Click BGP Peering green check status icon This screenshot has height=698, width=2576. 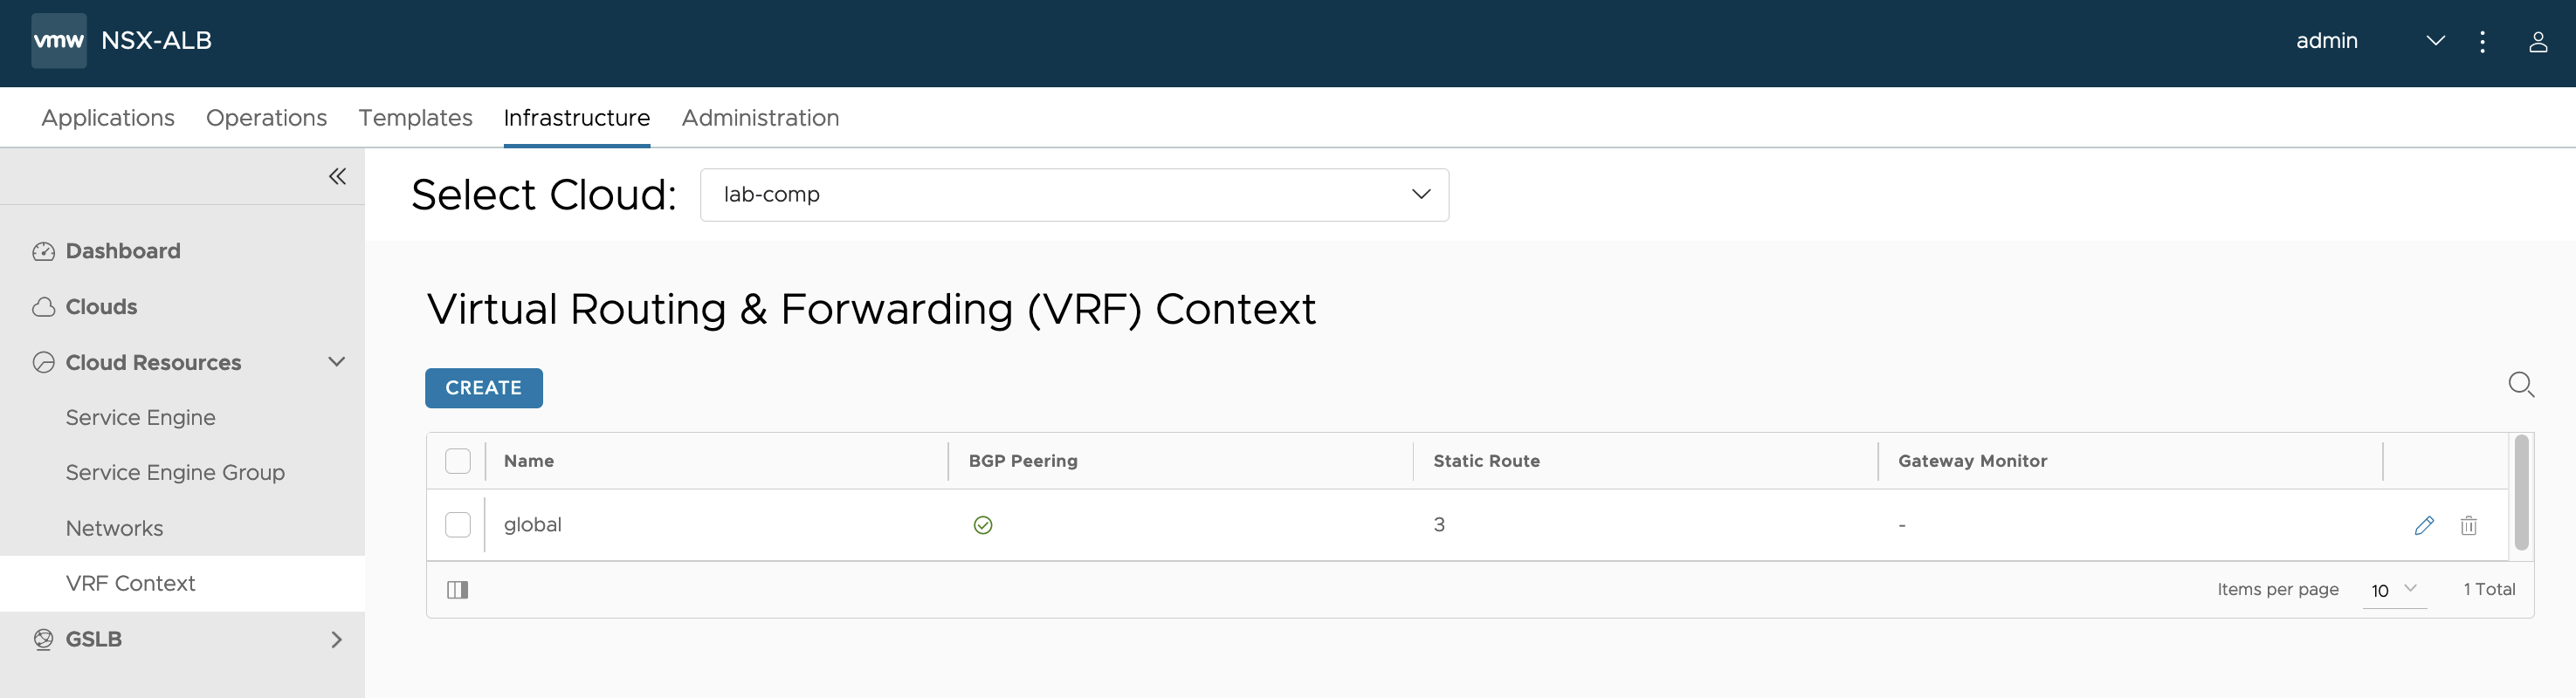pos(983,525)
